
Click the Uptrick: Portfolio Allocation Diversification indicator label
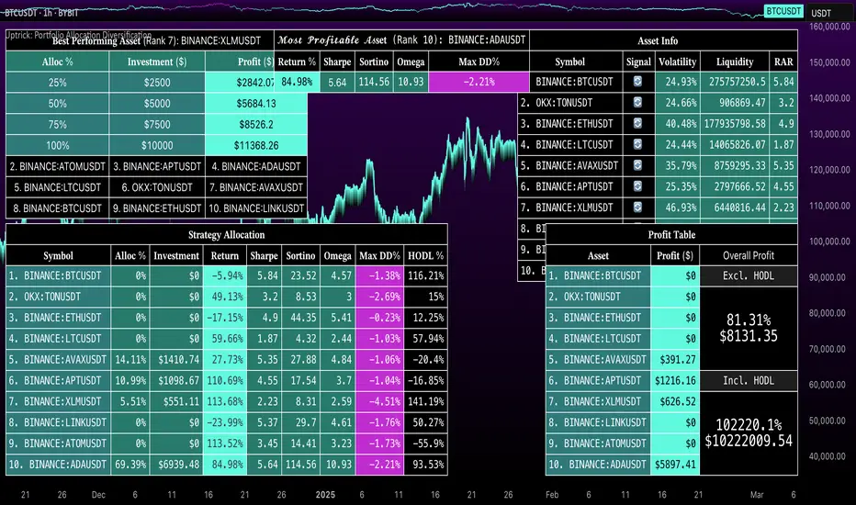click(x=79, y=35)
